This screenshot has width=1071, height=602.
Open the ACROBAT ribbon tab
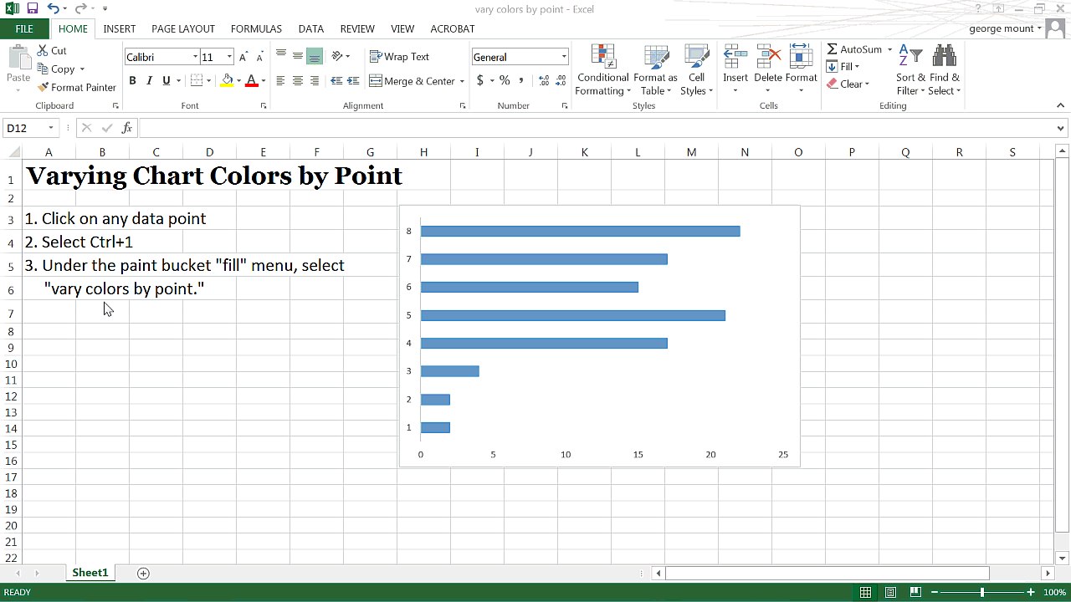(452, 28)
